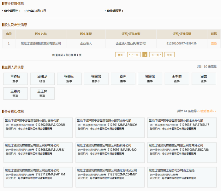221x191 pixels.
Task: Open the 哈南分公司 branch card
Action: (x=182, y=153)
